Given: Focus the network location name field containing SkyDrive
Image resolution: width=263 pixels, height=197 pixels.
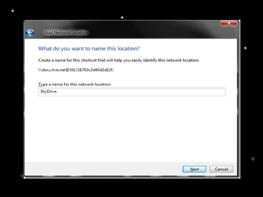Looking at the screenshot, I should (x=132, y=92).
